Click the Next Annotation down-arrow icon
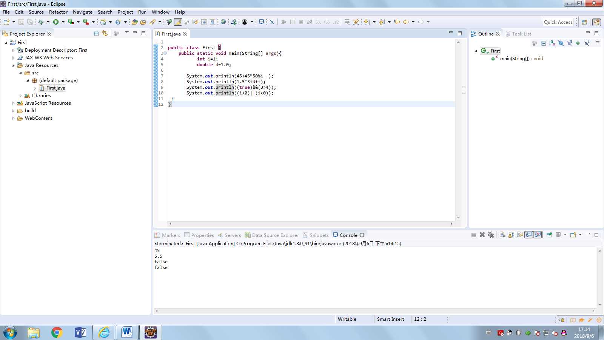Viewport: 604px width, 340px height. [366, 22]
